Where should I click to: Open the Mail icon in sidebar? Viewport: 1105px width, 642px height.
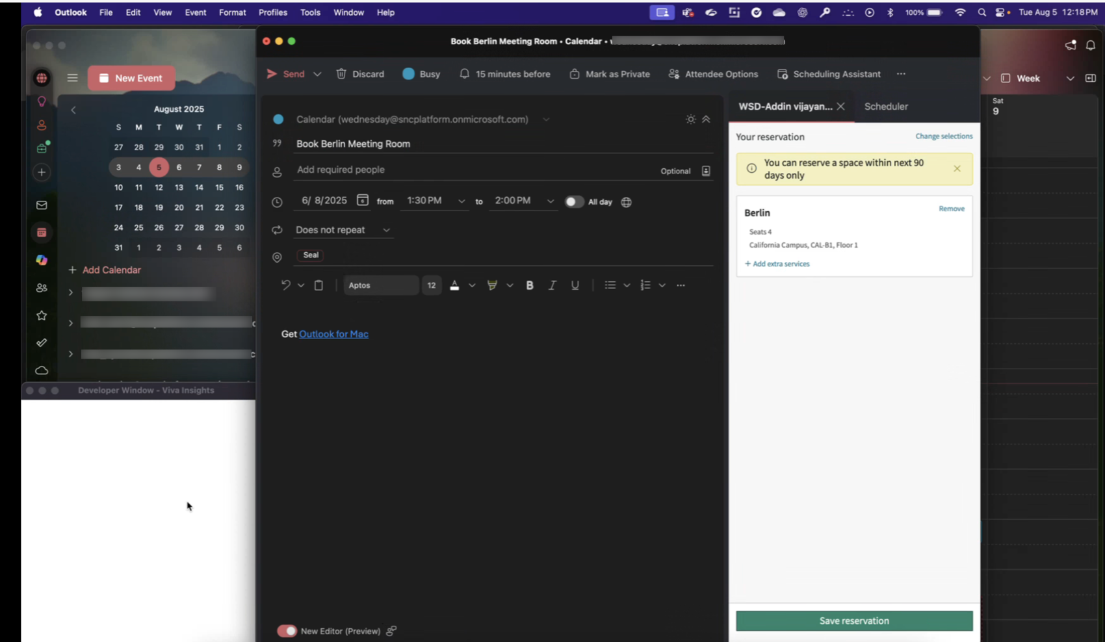[42, 205]
